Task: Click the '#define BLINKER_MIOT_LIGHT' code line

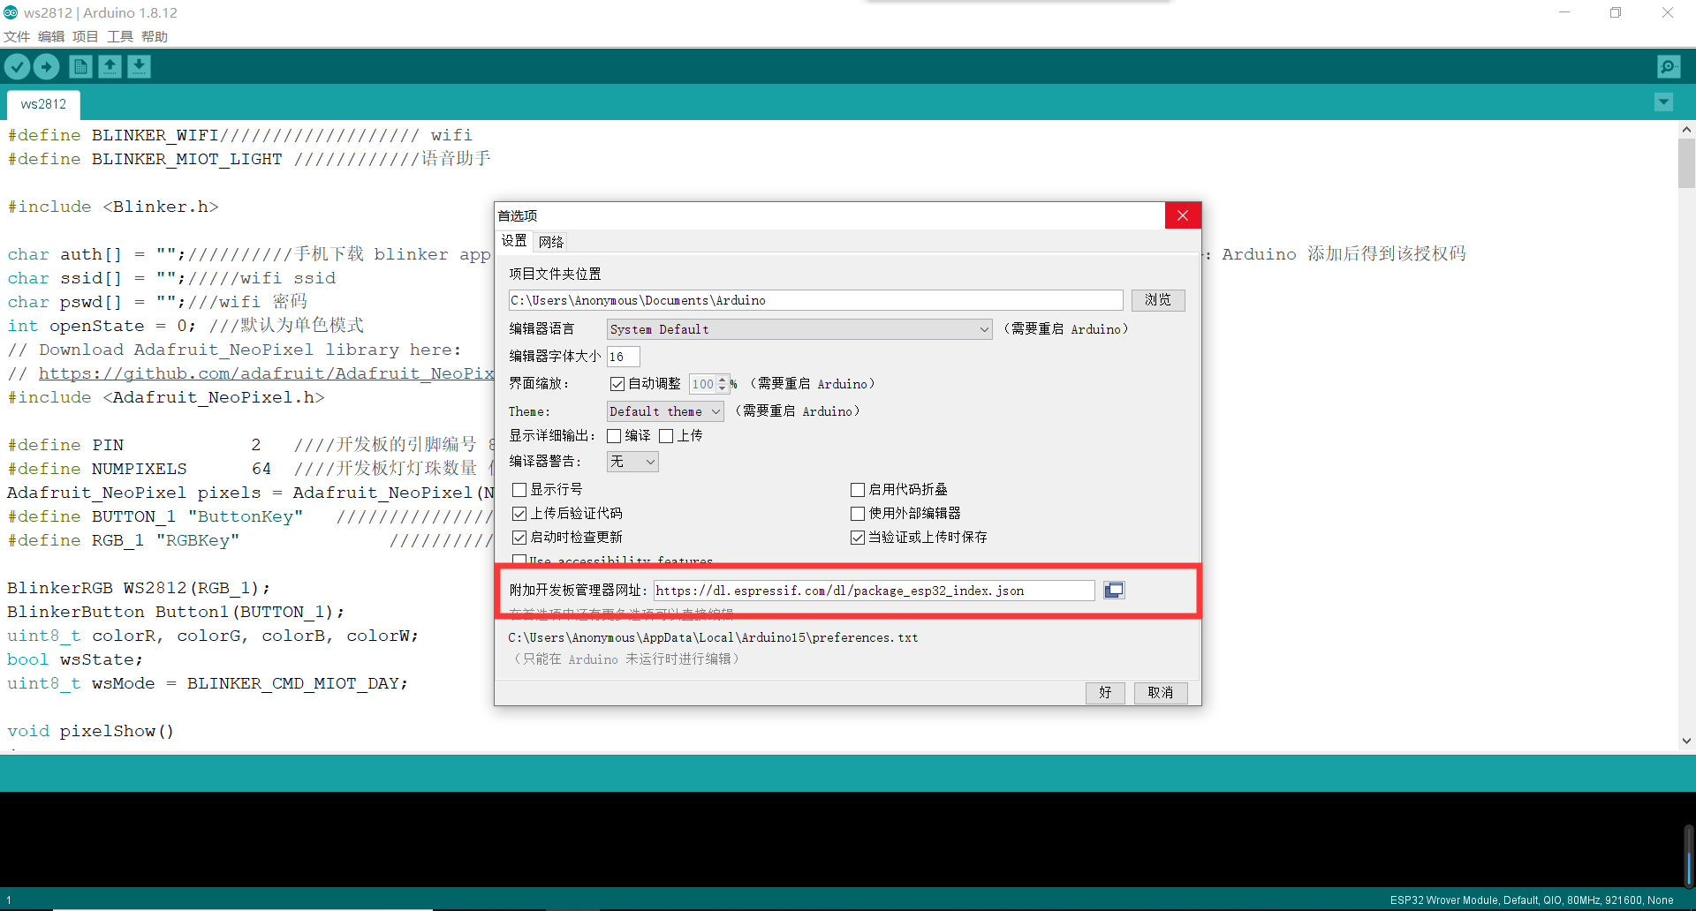Action: click(249, 159)
